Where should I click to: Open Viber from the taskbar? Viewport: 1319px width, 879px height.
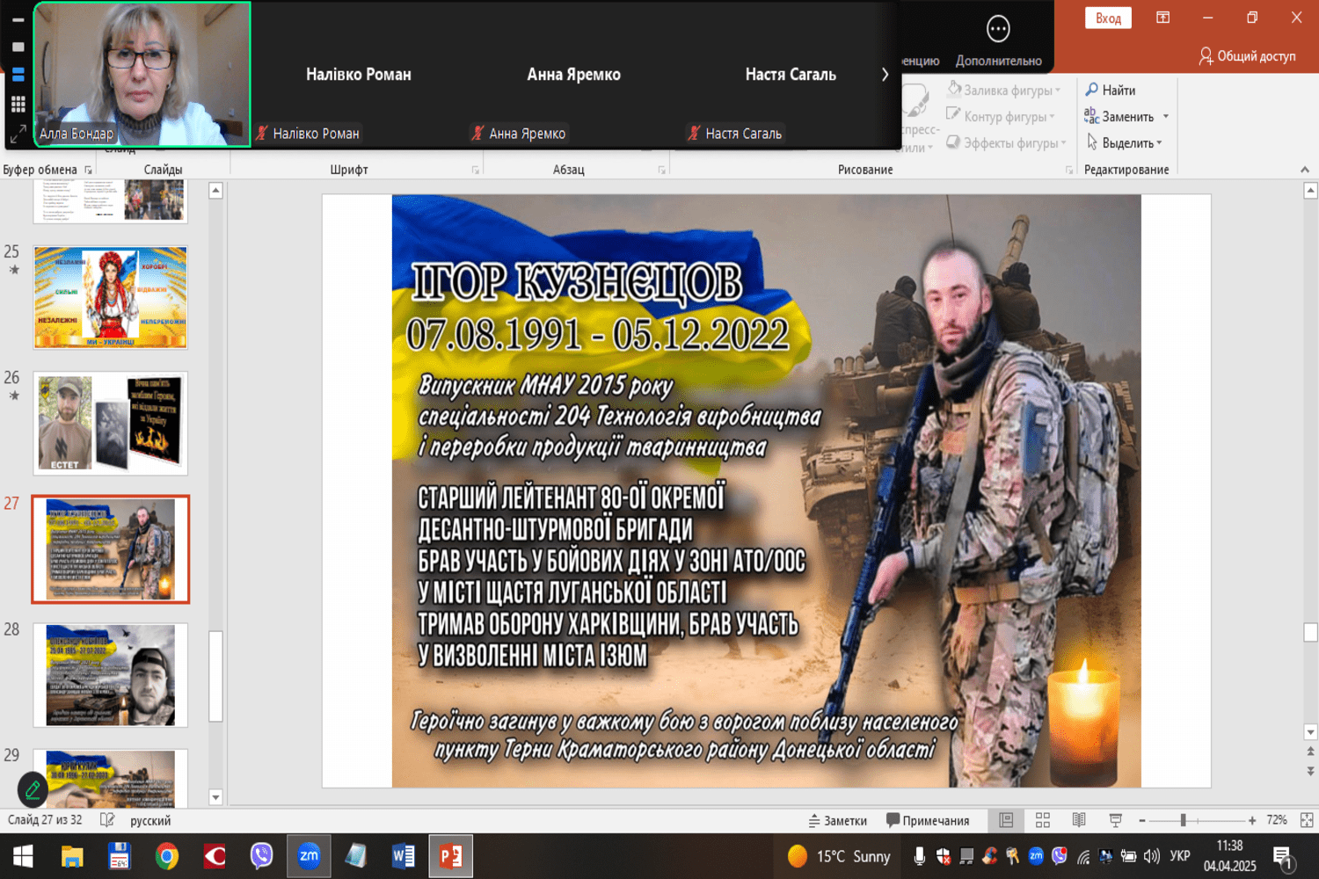pos(261,855)
